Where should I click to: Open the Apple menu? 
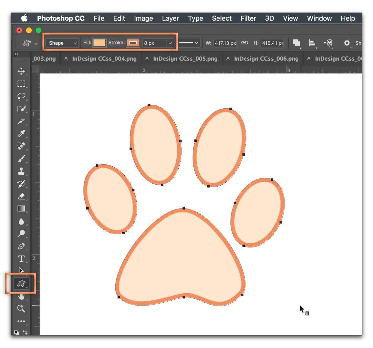[x=24, y=18]
